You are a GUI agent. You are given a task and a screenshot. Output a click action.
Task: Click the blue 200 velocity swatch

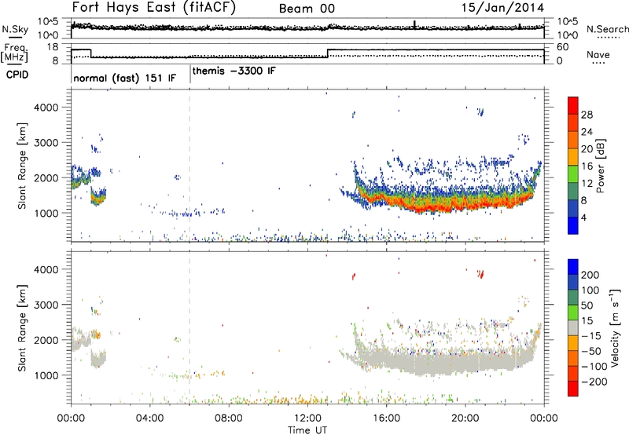click(x=573, y=267)
